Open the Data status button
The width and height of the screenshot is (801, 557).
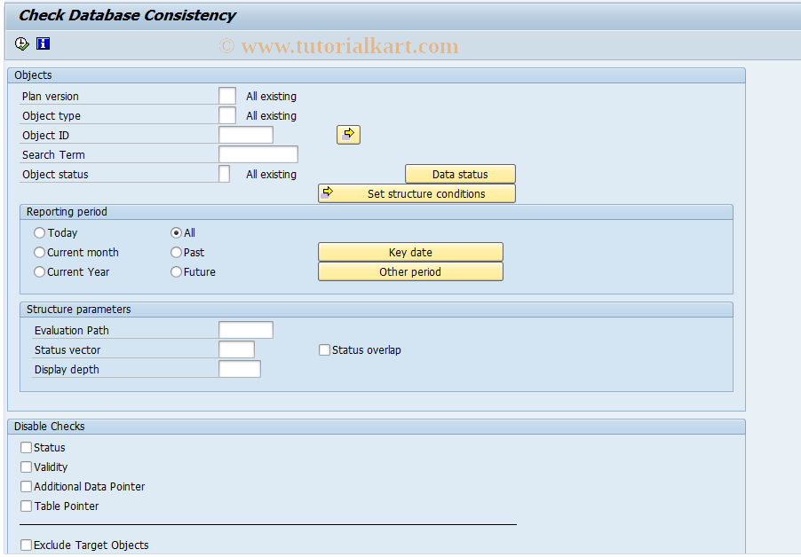click(459, 173)
